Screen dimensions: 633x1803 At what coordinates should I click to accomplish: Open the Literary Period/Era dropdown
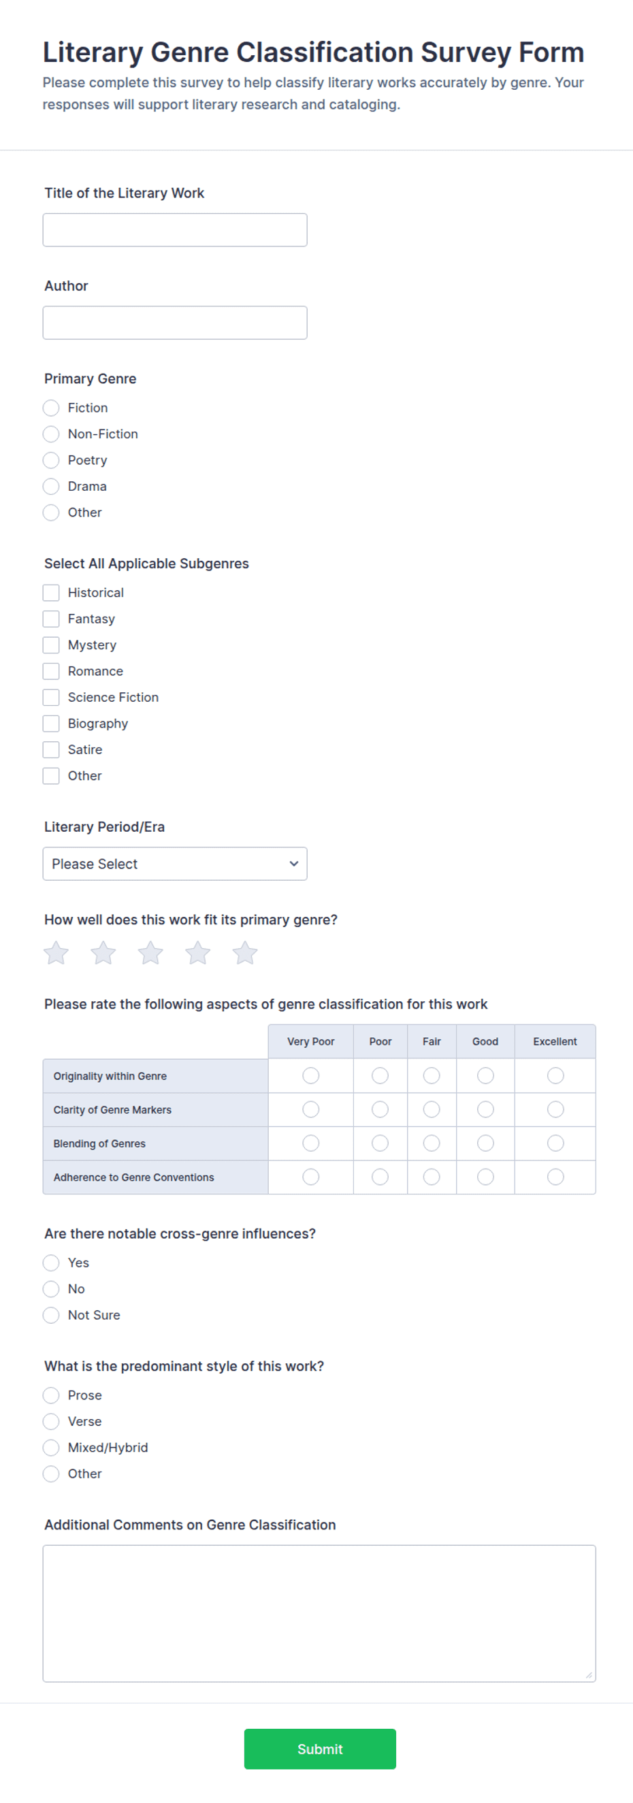coord(175,864)
